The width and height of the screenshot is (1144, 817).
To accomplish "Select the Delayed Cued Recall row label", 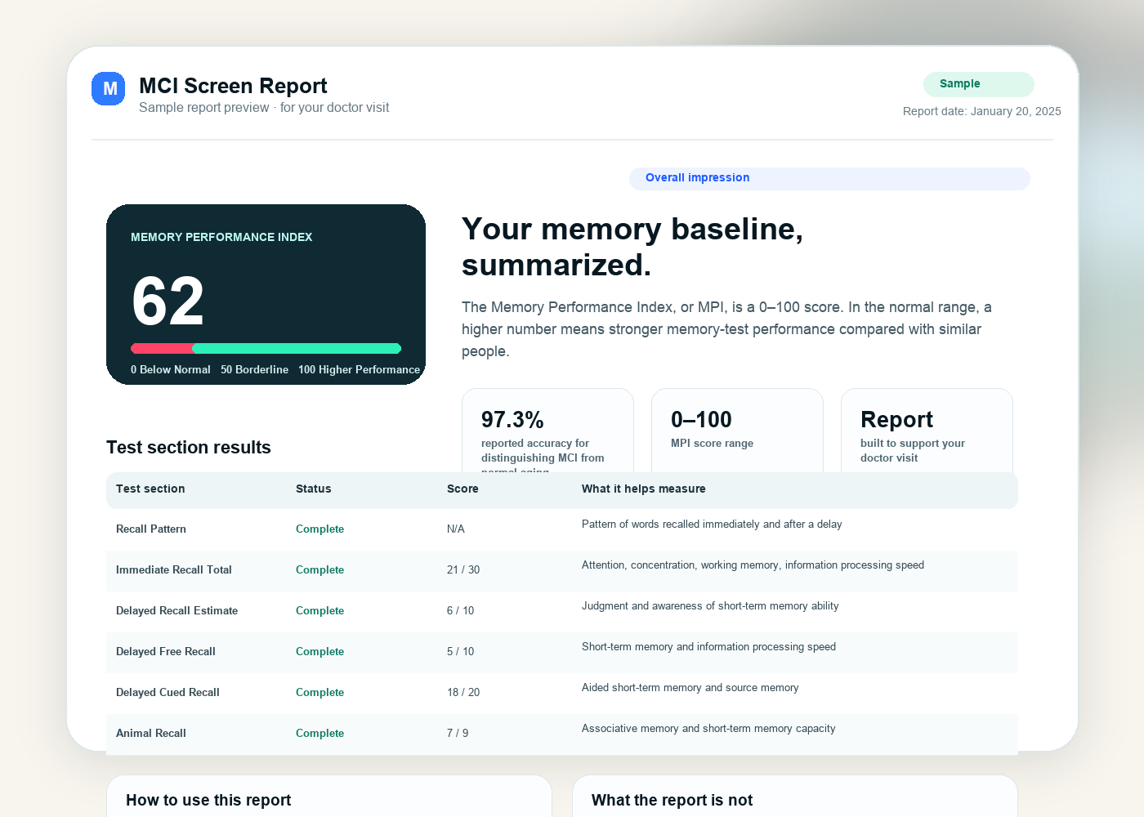I will (168, 692).
